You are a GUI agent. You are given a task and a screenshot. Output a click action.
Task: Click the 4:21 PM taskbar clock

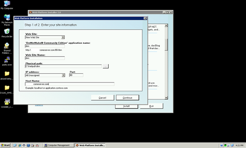tap(239, 145)
